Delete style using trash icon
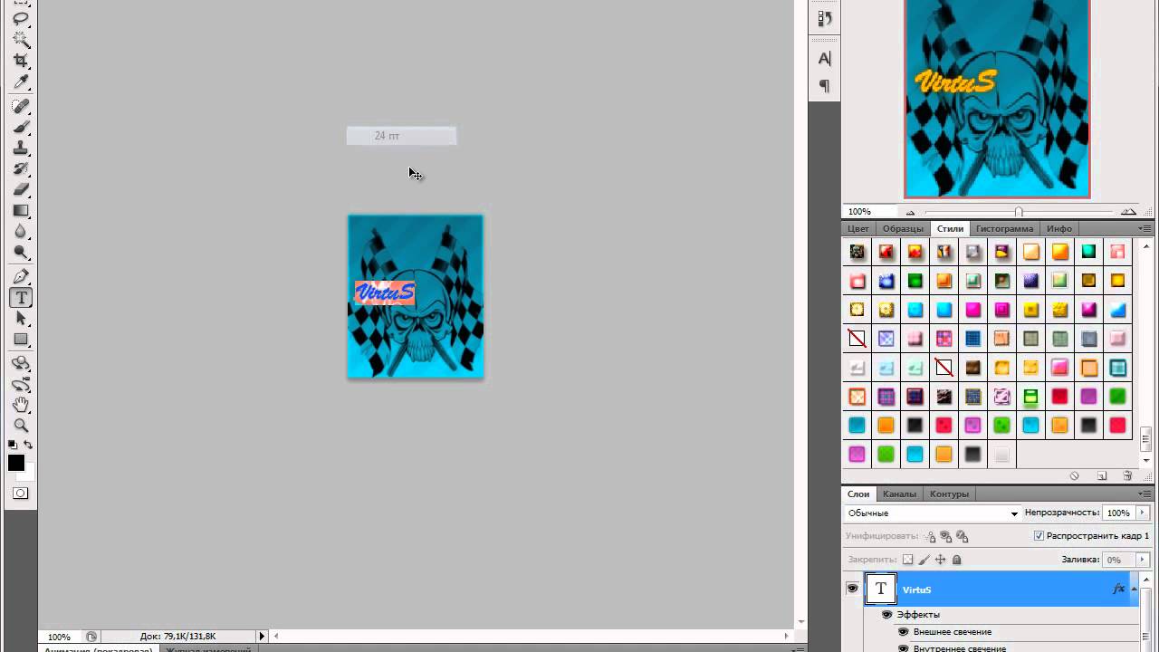The image size is (1159, 652). pyautogui.click(x=1127, y=475)
